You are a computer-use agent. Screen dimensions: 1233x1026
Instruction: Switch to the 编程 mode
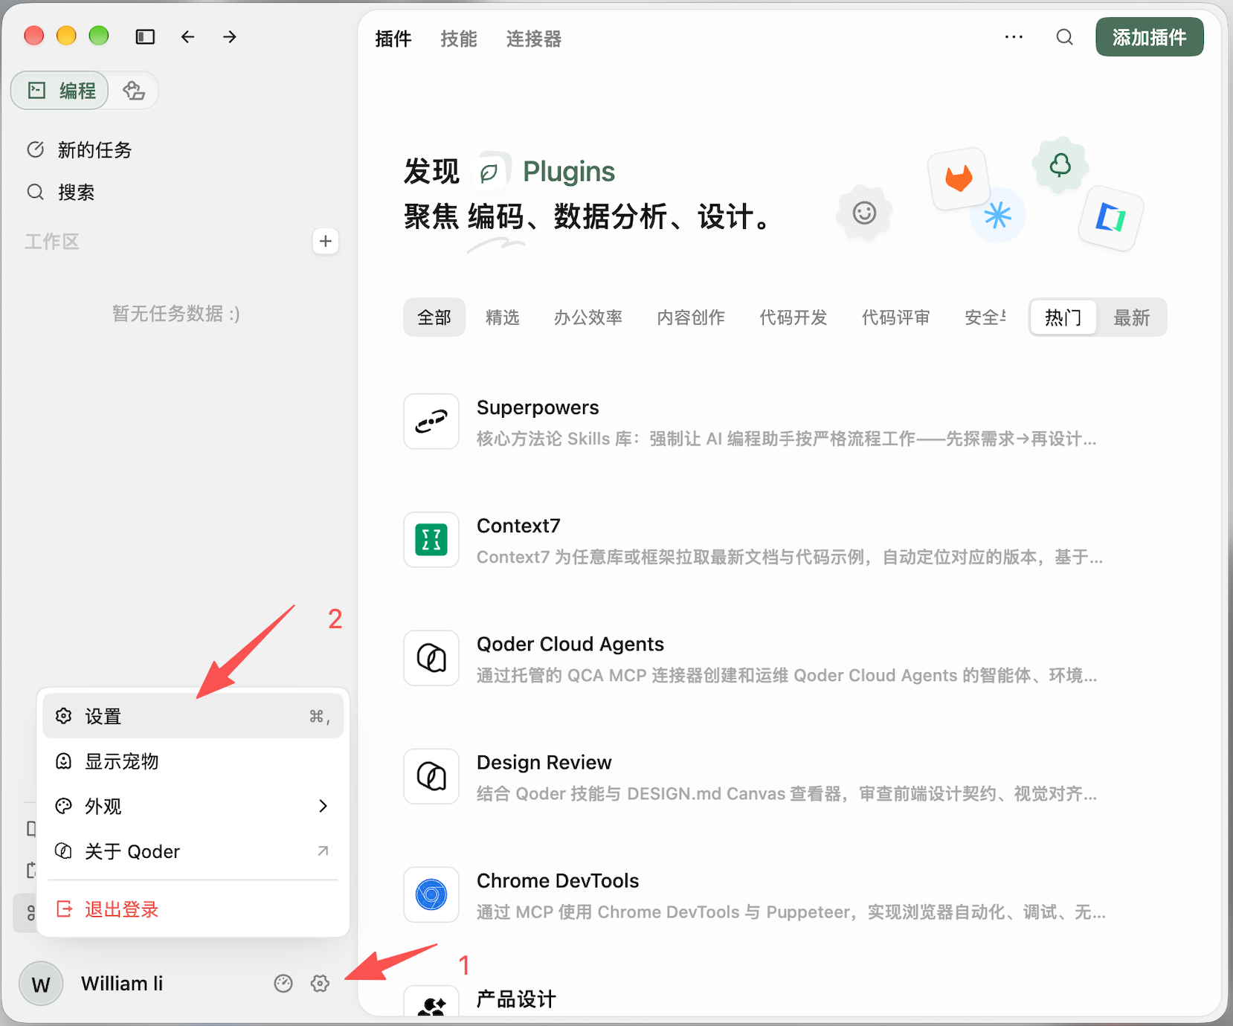click(x=60, y=91)
